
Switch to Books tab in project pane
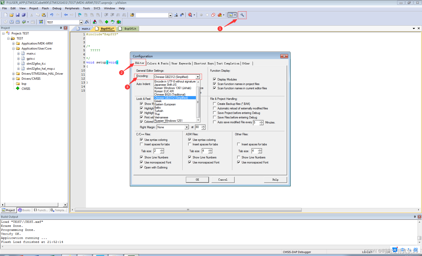[24, 210]
